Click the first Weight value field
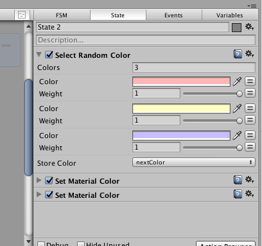The width and height of the screenshot is (262, 246). tap(156, 93)
